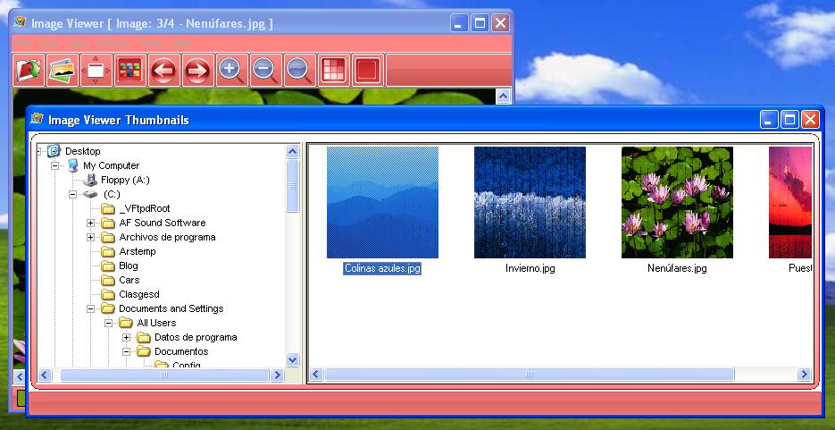
Task: Select the My Computer label in tree
Action: (112, 165)
